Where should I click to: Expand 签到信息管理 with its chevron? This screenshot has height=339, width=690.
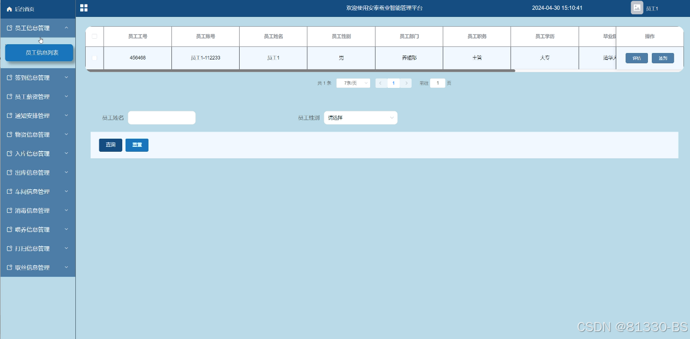tap(66, 78)
